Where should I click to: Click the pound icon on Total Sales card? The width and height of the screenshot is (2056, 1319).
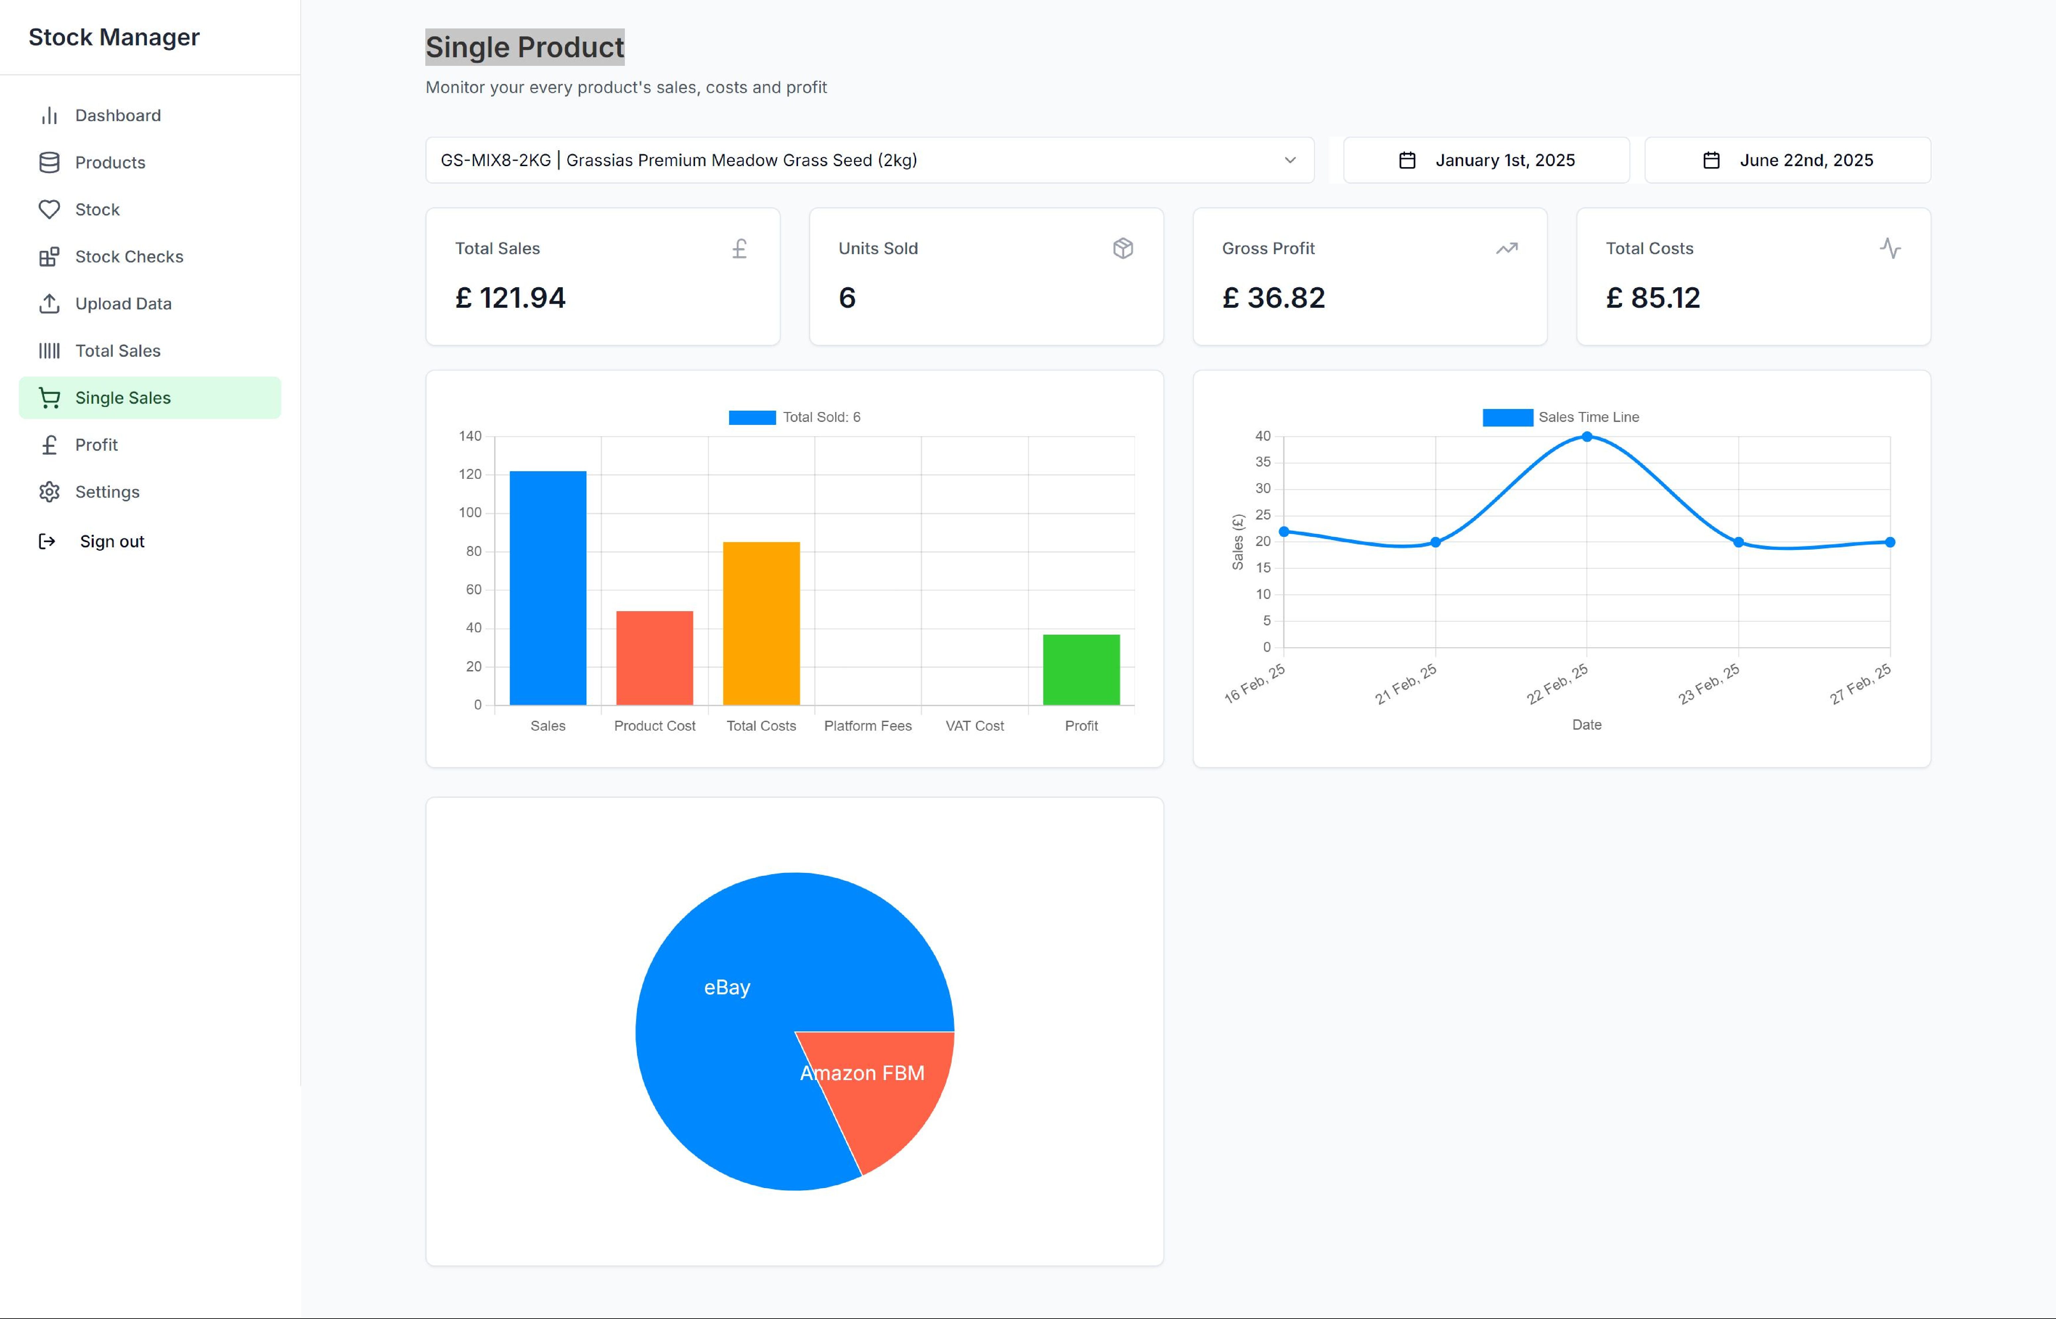(x=739, y=249)
